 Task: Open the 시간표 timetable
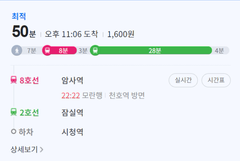216,80
